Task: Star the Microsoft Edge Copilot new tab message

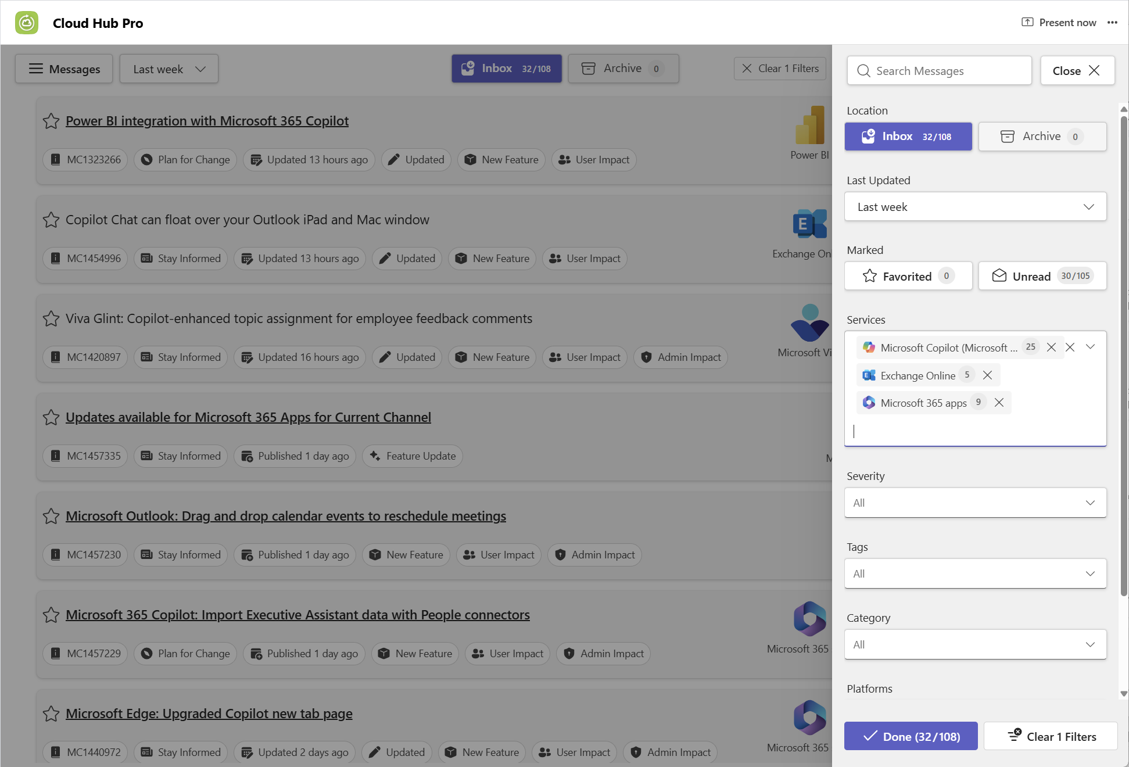Action: 51,714
